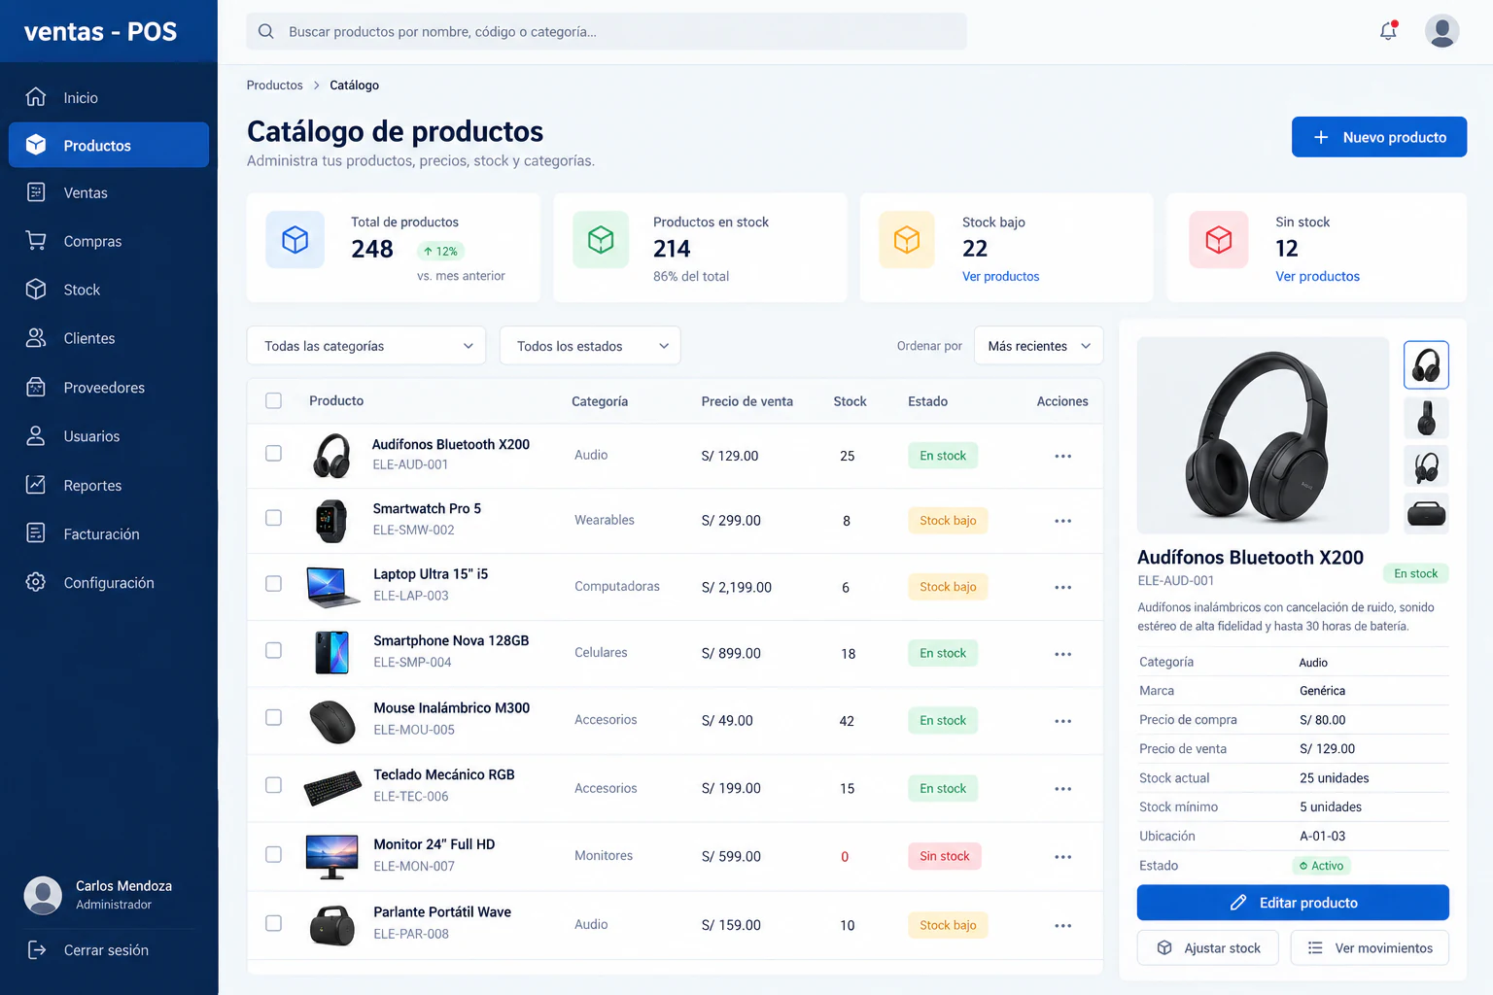Open Proveedores in the sidebar
1493x995 pixels.
[109, 388]
